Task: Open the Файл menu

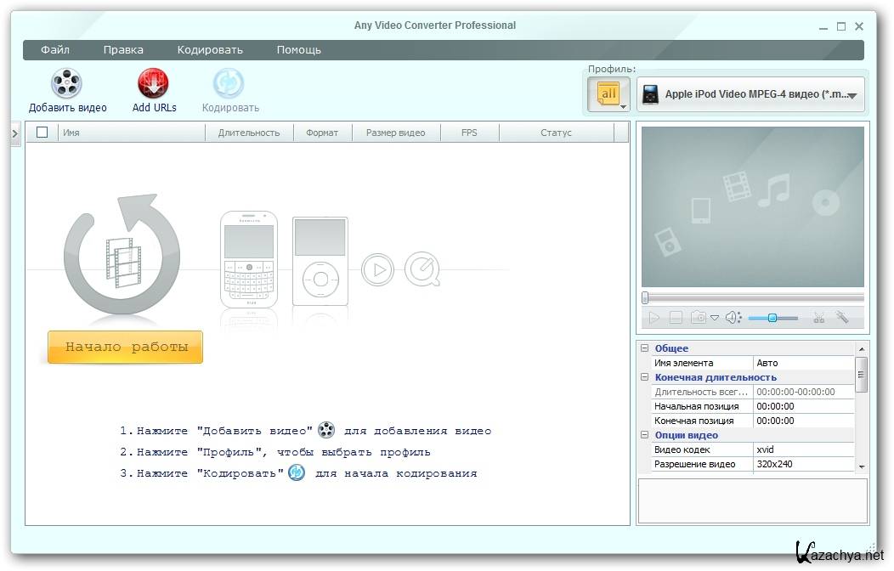Action: coord(55,50)
